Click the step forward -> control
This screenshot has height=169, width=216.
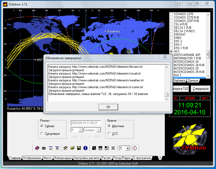90,136
